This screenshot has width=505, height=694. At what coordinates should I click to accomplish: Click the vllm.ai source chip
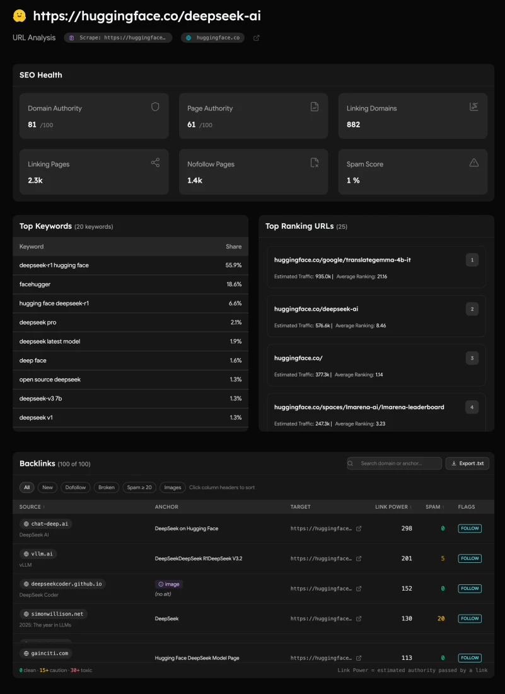pyautogui.click(x=38, y=553)
